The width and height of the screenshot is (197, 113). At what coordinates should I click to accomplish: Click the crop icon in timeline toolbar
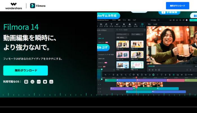(x=122, y=75)
